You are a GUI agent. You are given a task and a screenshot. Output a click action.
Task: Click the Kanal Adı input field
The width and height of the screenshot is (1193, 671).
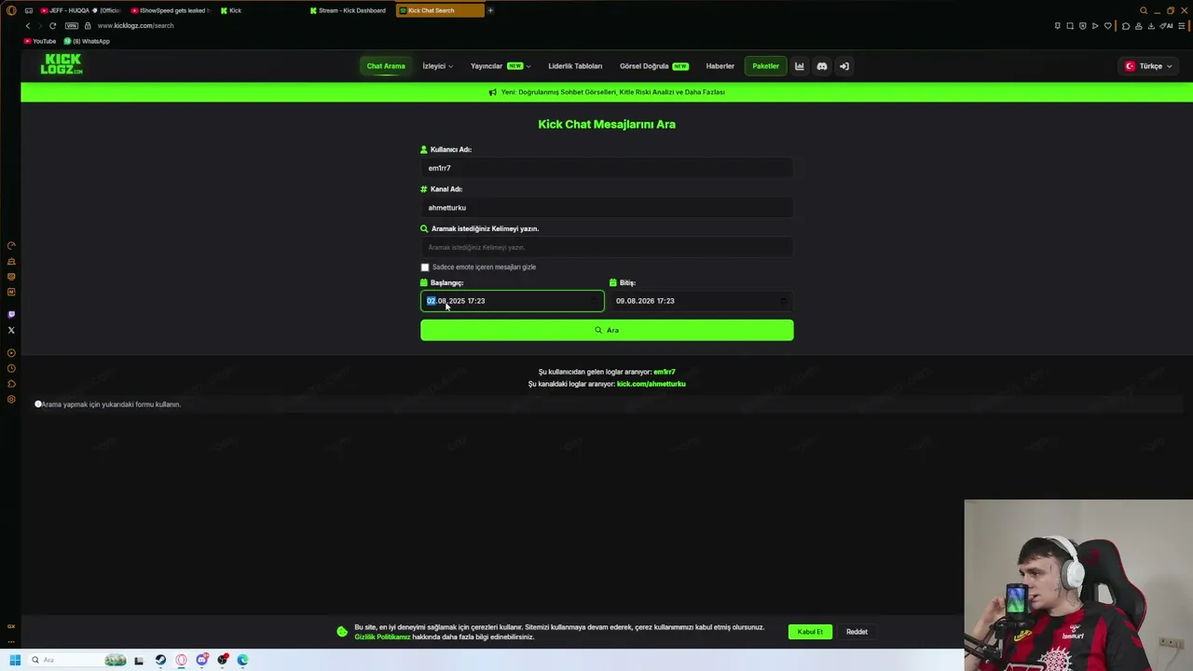pyautogui.click(x=607, y=208)
